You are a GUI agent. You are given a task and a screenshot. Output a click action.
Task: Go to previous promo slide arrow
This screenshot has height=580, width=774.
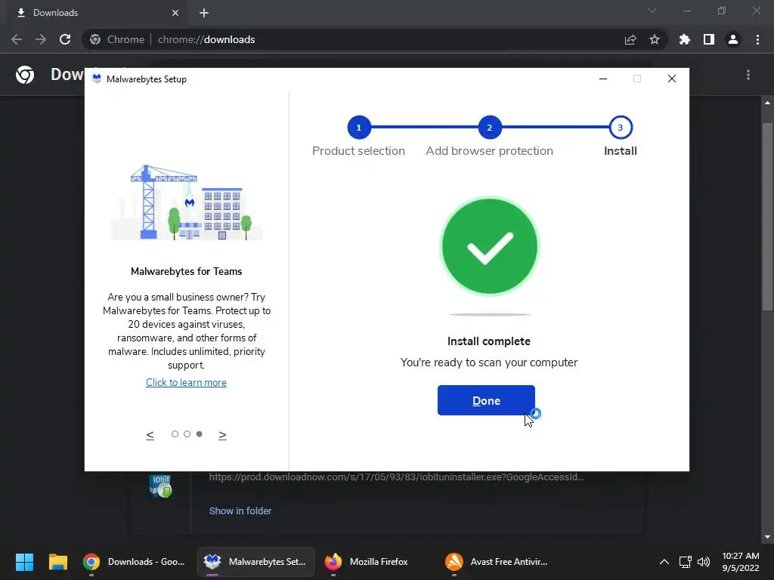[150, 434]
